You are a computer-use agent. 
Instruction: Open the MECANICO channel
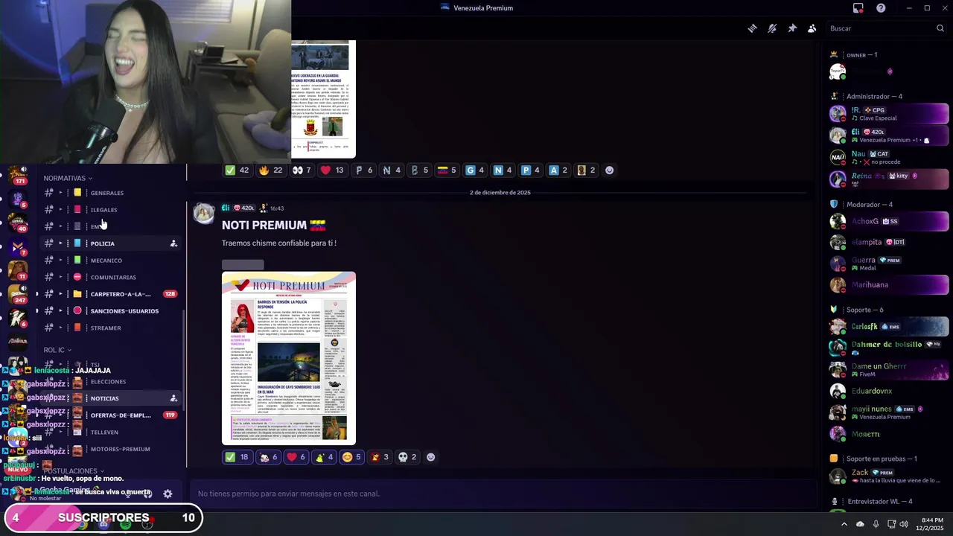[110, 261]
